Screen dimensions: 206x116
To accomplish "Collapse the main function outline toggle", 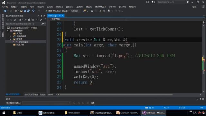I will 64,45.
